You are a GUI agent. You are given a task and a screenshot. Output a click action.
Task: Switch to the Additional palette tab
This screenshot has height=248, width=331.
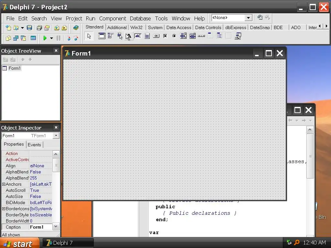coord(117,28)
